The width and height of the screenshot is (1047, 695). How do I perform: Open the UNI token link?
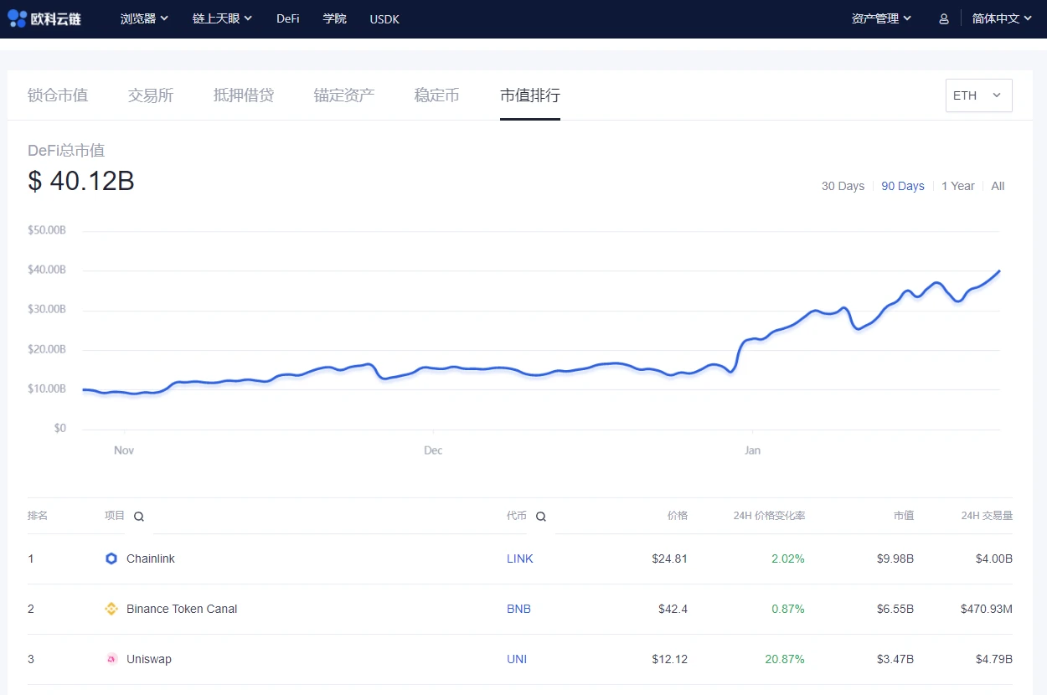[517, 659]
